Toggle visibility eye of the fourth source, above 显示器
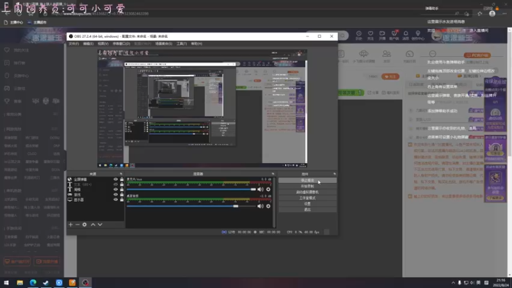This screenshot has height=288, width=512. [116, 195]
